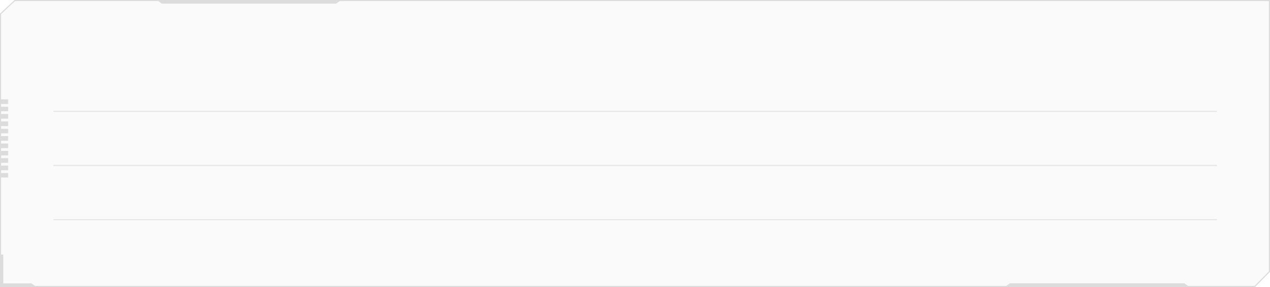The height and width of the screenshot is (287, 1270).
Task: Click the bottom-left corner bracket decoration
Action: (x=16, y=271)
